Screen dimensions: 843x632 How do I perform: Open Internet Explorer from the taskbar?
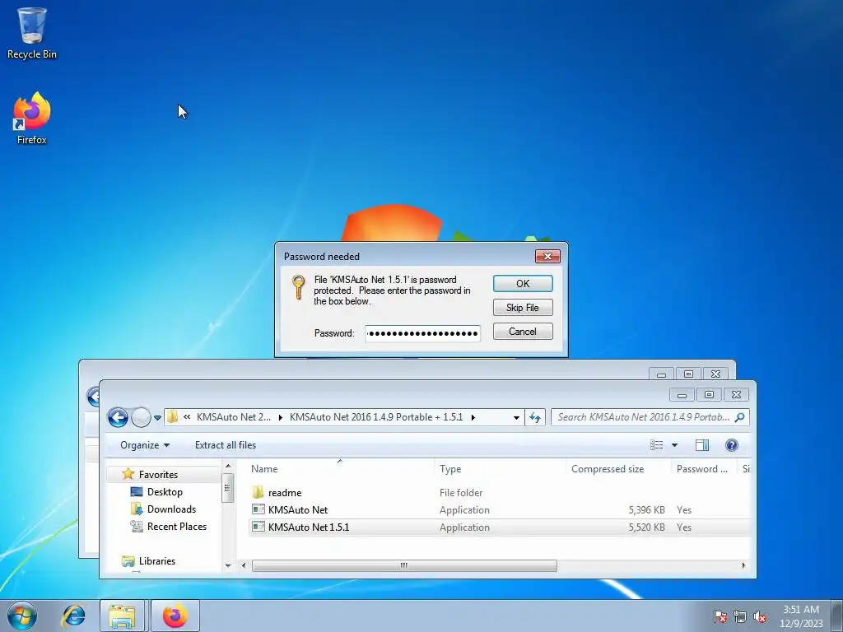(x=73, y=616)
